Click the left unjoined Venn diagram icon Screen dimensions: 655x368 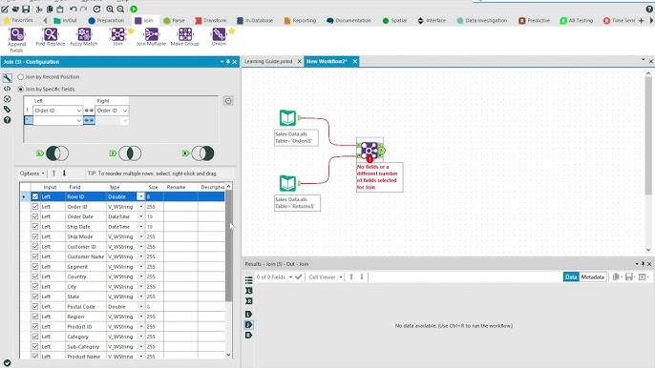pyautogui.click(x=57, y=153)
